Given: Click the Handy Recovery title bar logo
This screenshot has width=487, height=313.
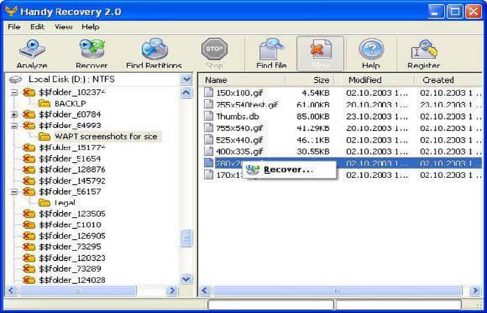Looking at the screenshot, I should [x=11, y=12].
